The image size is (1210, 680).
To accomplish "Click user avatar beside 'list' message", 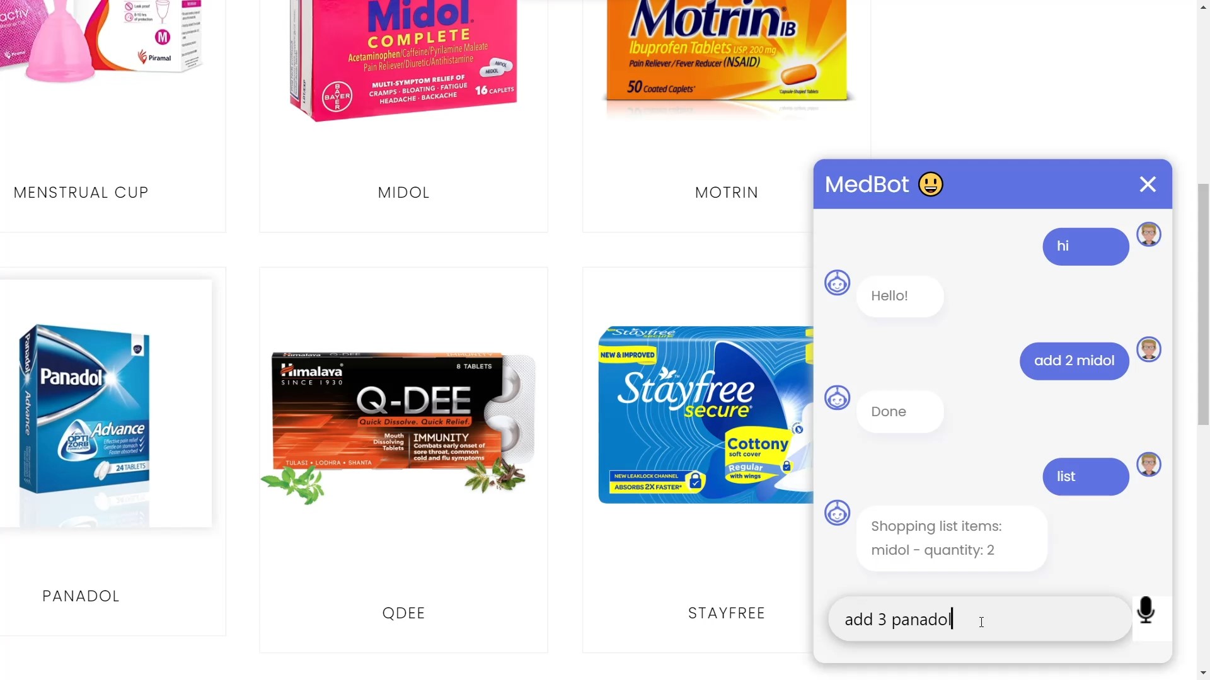I will (1149, 464).
